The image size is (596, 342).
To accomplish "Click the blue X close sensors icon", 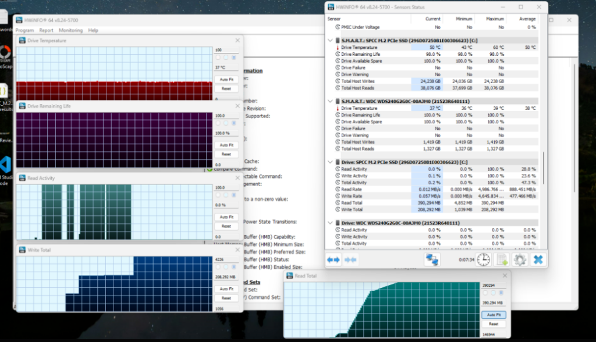I will tap(538, 260).
